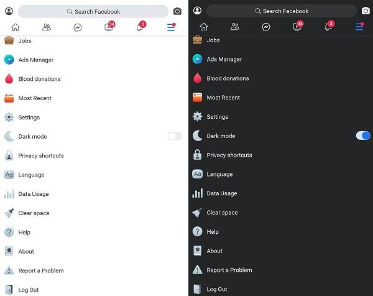The width and height of the screenshot is (373, 296).
Task: Open Messenger tab in dark panel
Action: (x=266, y=27)
